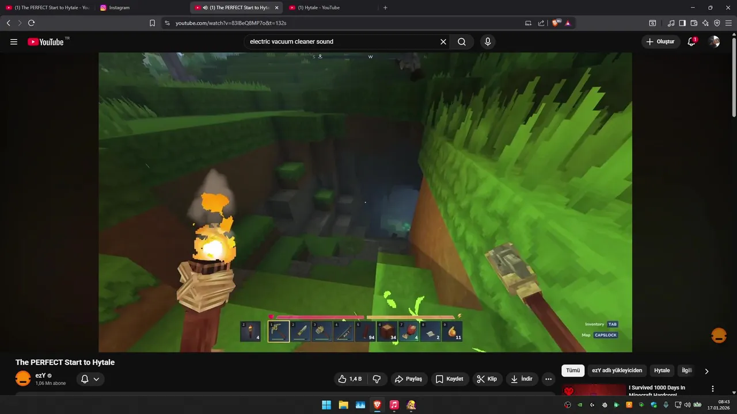This screenshot has height=414, width=737.
Task: Dislike the video
Action: (x=377, y=379)
